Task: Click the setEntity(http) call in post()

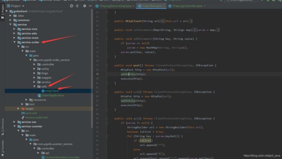Action: click(133, 74)
